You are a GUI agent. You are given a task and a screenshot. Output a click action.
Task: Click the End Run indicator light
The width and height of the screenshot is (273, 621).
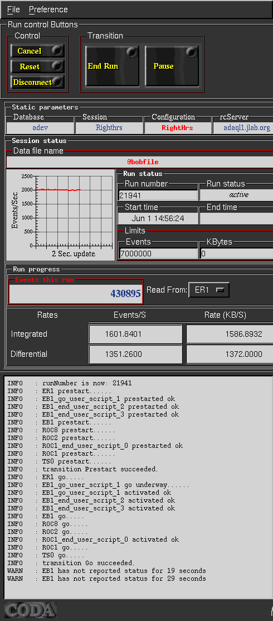click(132, 52)
